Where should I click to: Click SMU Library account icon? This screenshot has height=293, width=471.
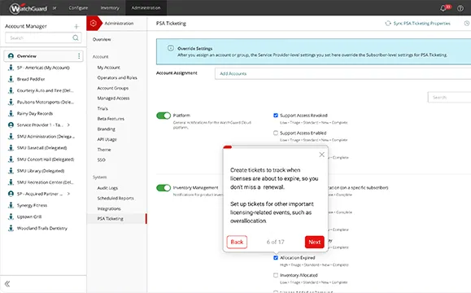pos(11,171)
